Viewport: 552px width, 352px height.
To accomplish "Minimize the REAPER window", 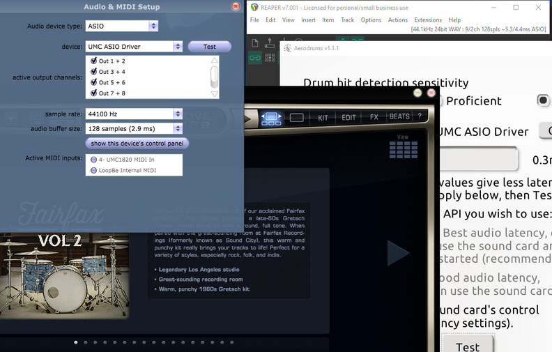I will 493,8.
